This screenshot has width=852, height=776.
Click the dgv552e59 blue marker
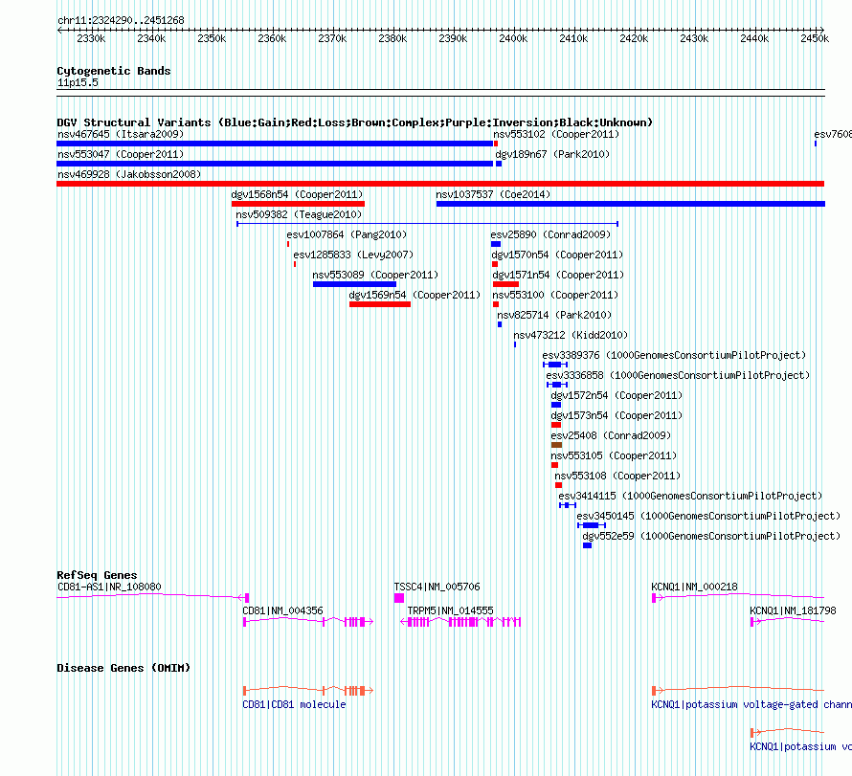(x=587, y=545)
